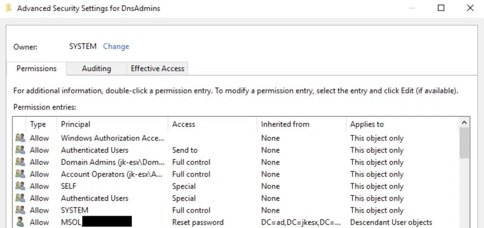Click group icon beside Account Operators entry
The image size is (484, 228).
[20, 174]
